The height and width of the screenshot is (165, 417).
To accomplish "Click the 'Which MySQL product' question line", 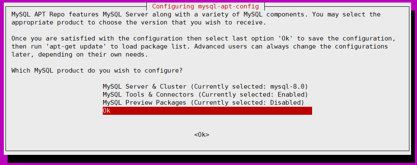I will 97,71.
